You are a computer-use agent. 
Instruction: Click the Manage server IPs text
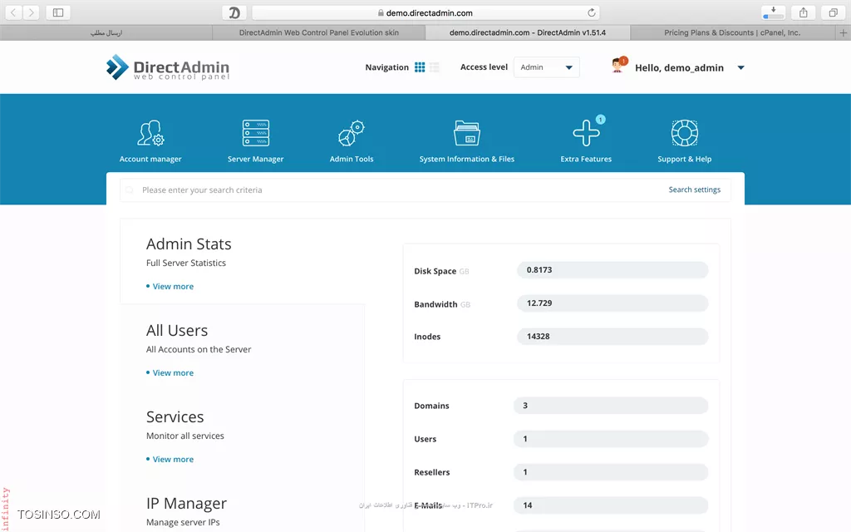[x=183, y=522]
